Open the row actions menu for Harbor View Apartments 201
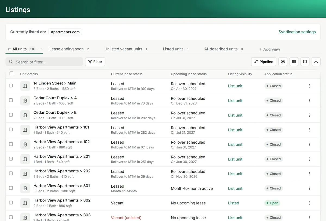 click(310, 159)
